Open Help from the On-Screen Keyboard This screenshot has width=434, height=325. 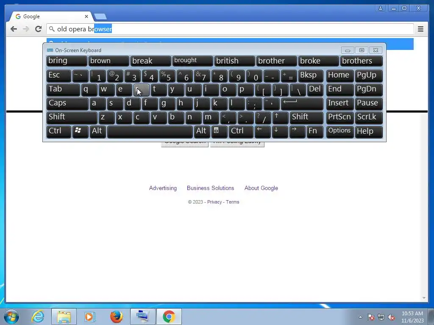[369, 132]
